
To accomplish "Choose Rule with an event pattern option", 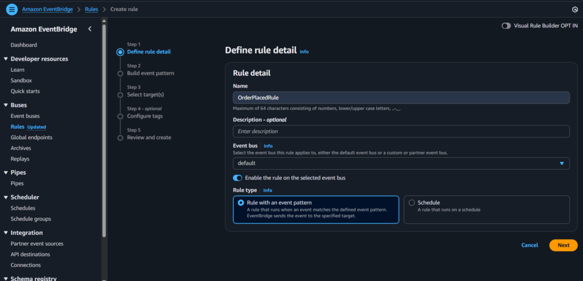I will click(x=241, y=202).
